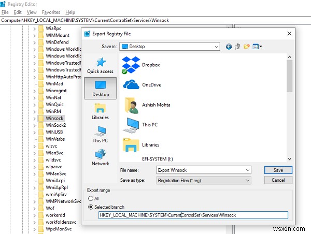Select the wlidsvc key in tree
Image resolution: width=311 pixels, height=234 pixels.
53,160
